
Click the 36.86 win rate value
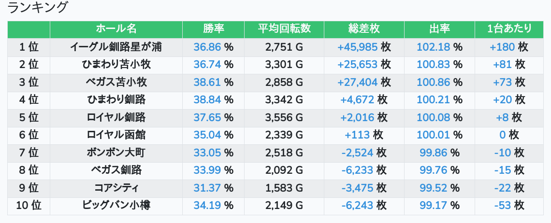(207, 47)
